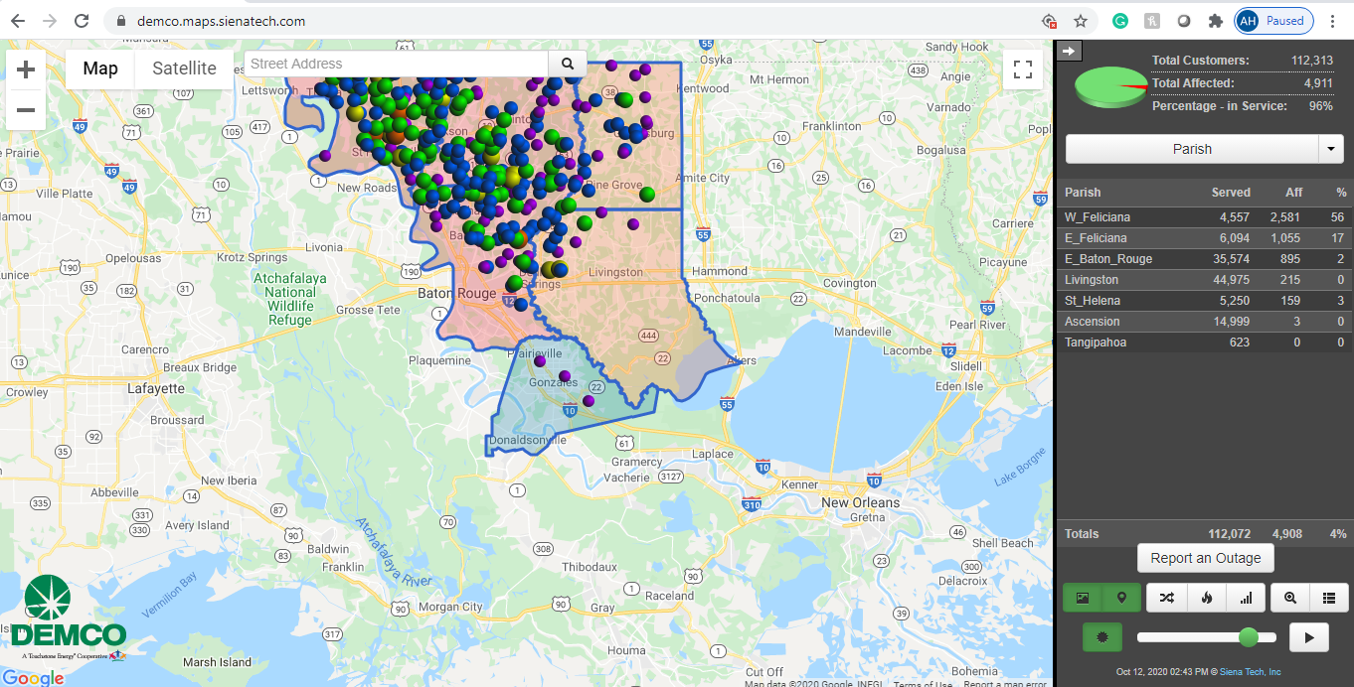This screenshot has height=687, width=1354.
Task: Open the list view icon
Action: click(x=1329, y=598)
